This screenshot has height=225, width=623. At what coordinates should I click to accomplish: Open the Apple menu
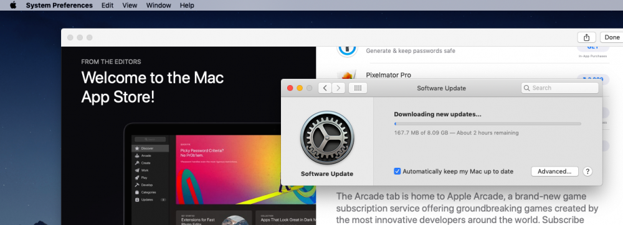coord(13,5)
